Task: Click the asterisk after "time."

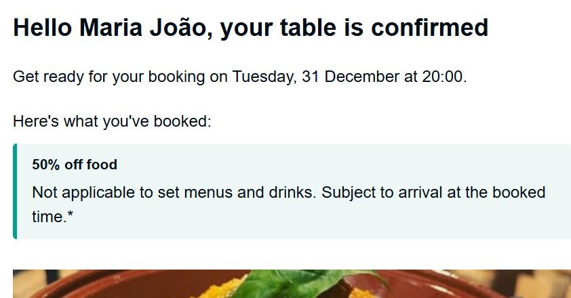Action: [x=71, y=217]
